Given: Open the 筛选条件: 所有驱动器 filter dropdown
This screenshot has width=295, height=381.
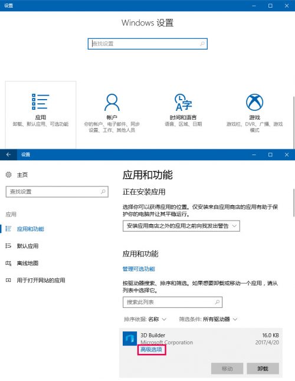Looking at the screenshot, I should coord(208,319).
